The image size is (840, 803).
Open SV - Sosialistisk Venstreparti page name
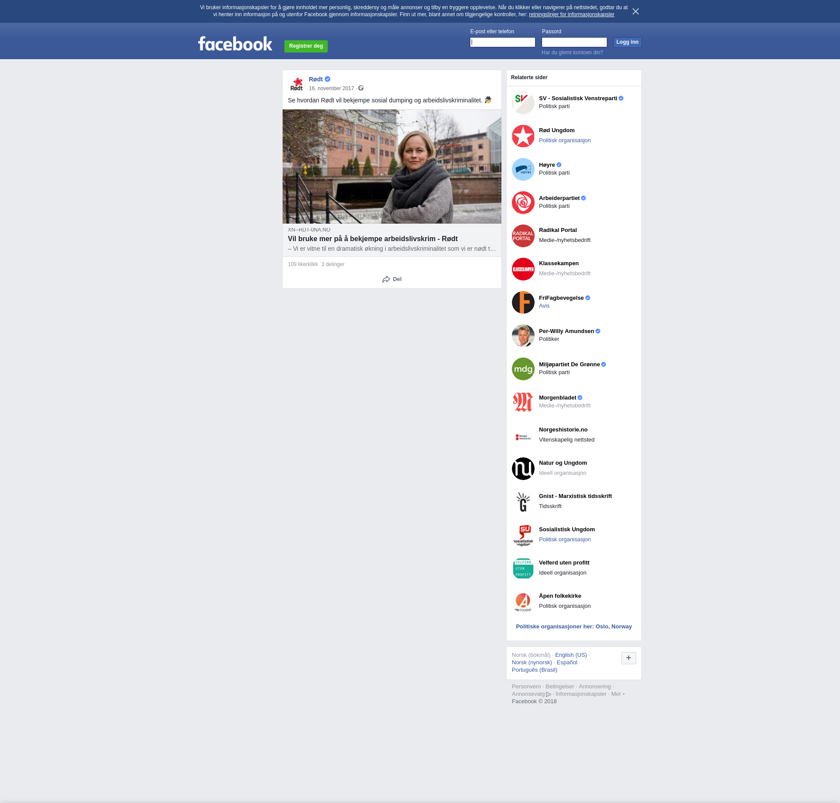[578, 98]
